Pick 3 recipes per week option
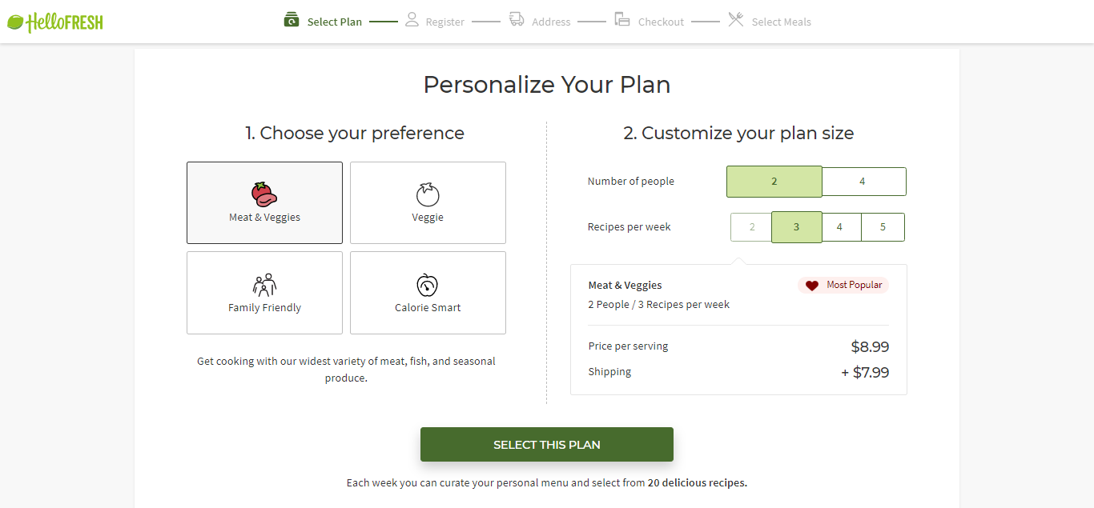 [x=796, y=227]
